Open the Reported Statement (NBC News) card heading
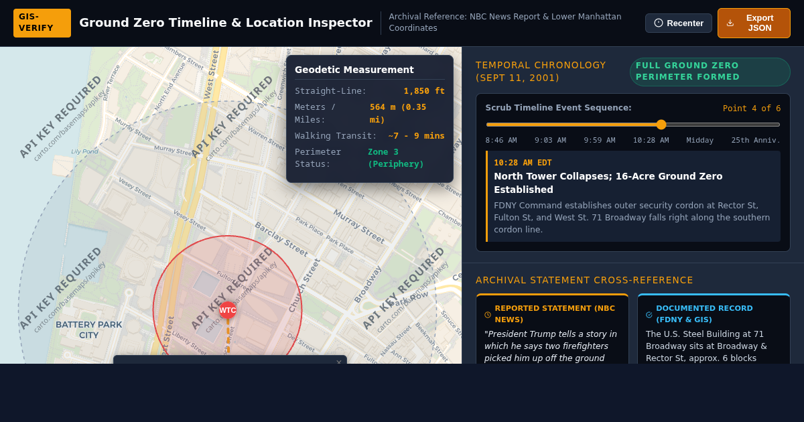Image resolution: width=804 pixels, height=422 pixels. pos(555,314)
